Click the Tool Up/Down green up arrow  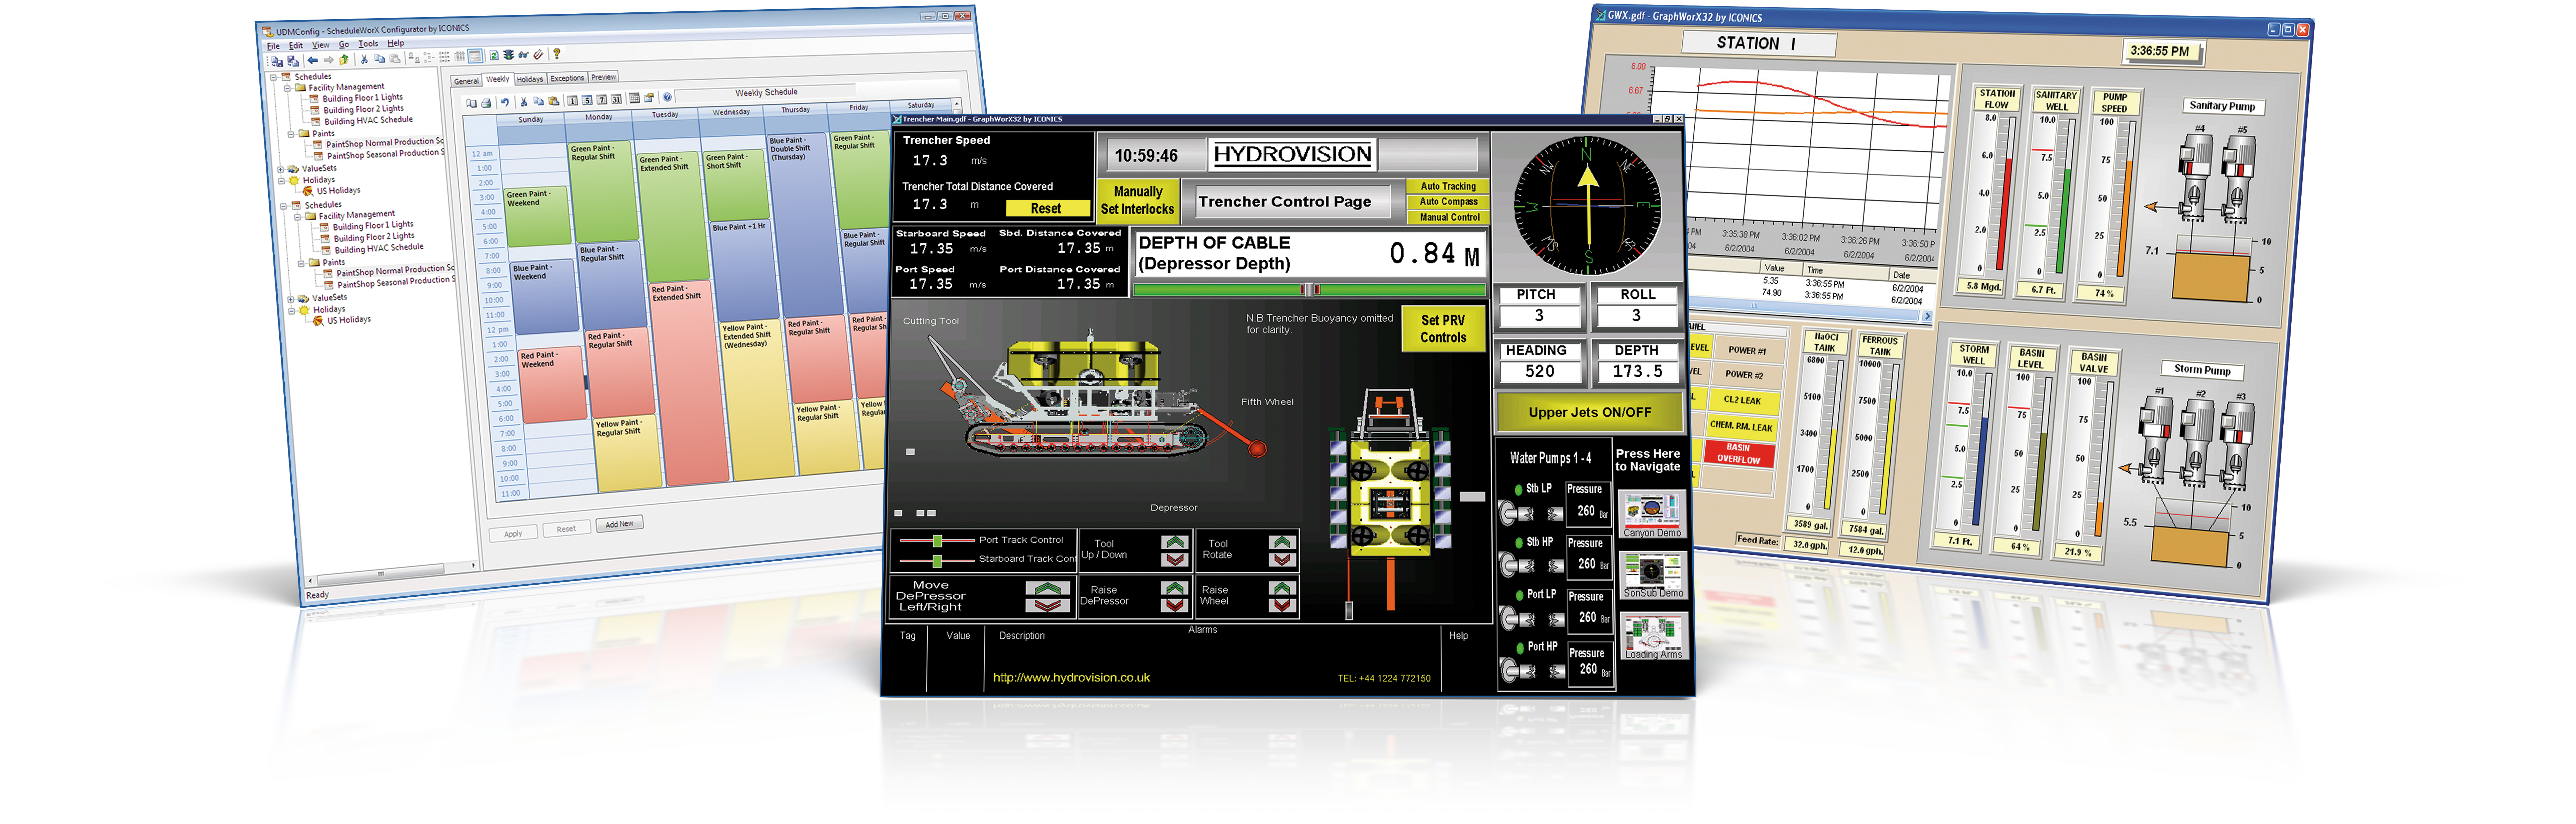click(x=1175, y=542)
